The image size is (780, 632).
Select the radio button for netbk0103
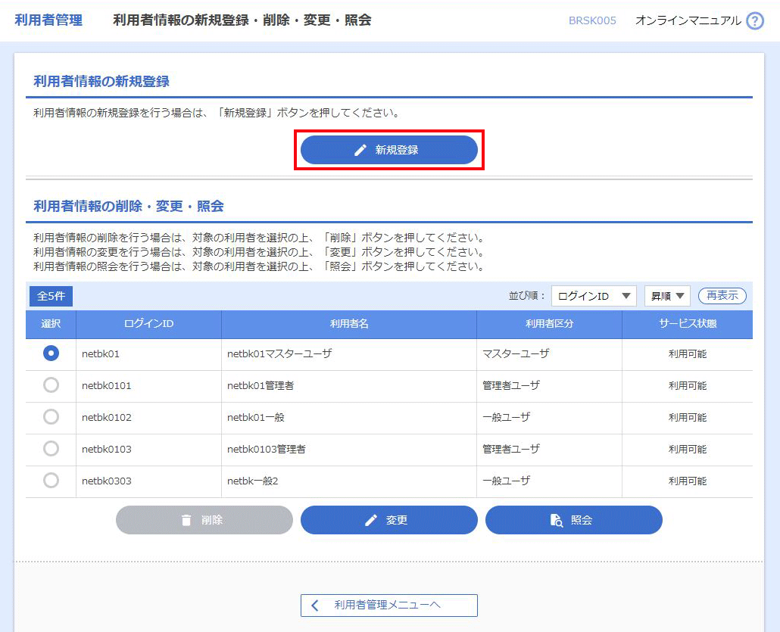click(51, 449)
